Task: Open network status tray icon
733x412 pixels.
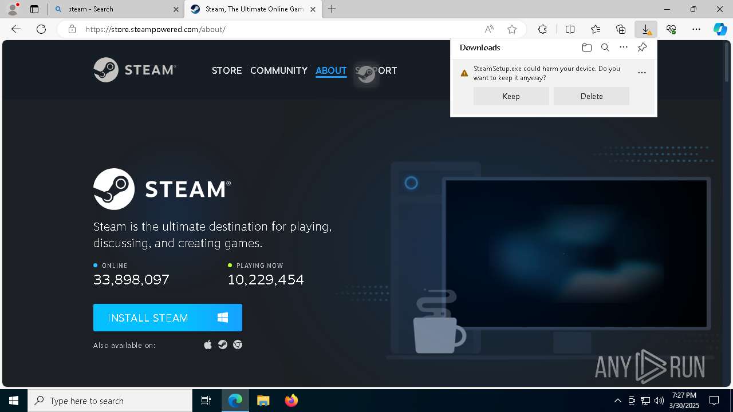Action: click(645, 401)
